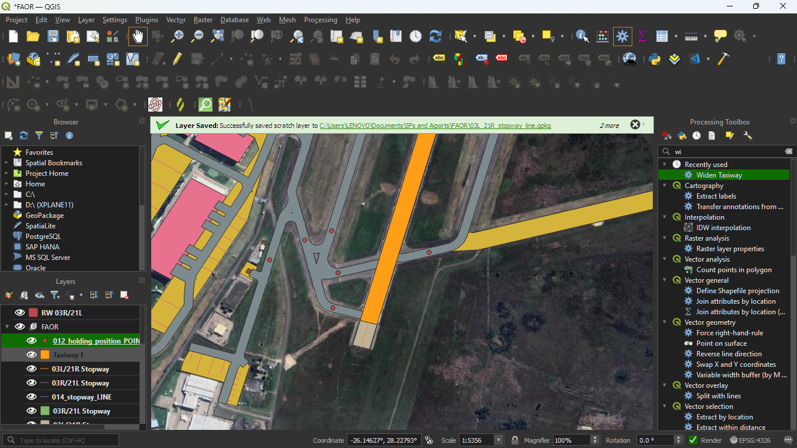
Task: Toggle the Render checkbox in status bar
Action: click(694, 440)
